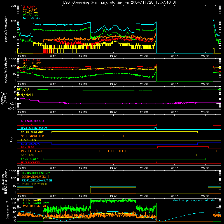The height and width of the screenshot is (224, 224).
Task: Click the FLARE_FLAG label
Action: tap(29, 140)
